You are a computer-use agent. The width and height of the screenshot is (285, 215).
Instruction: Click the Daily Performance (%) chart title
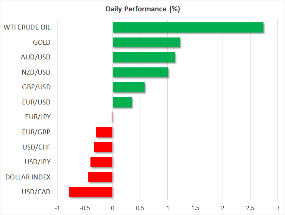click(x=142, y=9)
